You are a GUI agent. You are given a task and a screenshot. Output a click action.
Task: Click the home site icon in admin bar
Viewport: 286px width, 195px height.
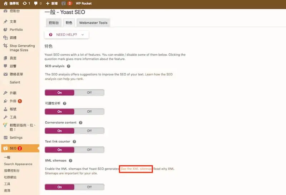[x=6, y=4]
